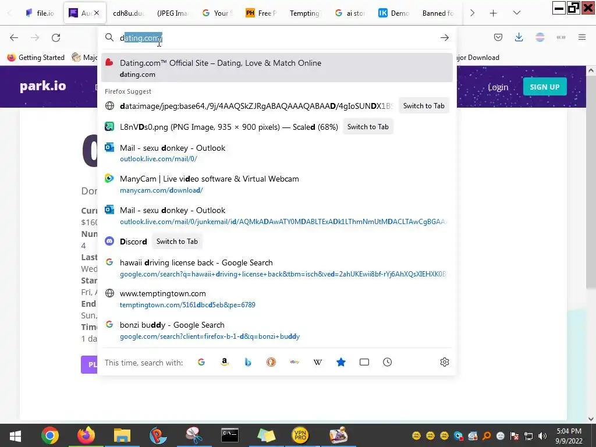Open bonzi buddy Google Search suggestion
The image size is (596, 447).
click(276, 331)
